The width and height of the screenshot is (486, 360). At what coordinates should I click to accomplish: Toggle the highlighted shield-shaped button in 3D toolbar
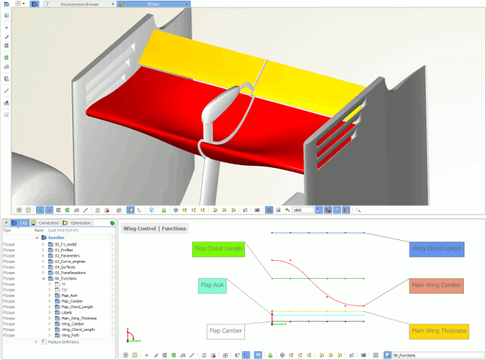131,210
